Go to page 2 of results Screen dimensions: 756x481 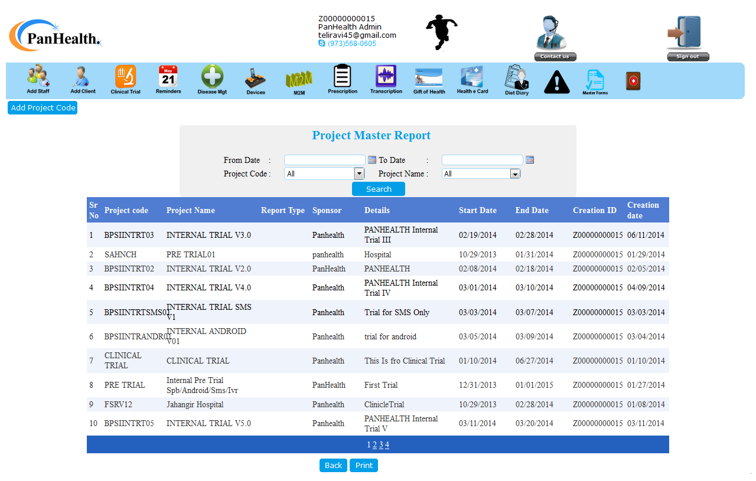click(374, 445)
